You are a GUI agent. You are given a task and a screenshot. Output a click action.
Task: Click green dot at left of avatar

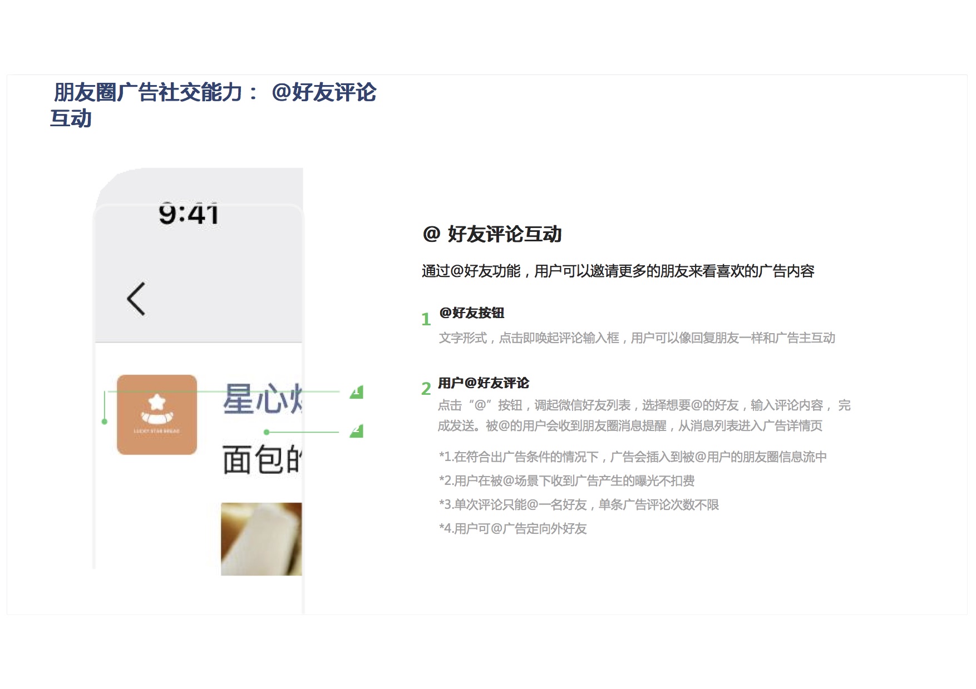click(105, 422)
